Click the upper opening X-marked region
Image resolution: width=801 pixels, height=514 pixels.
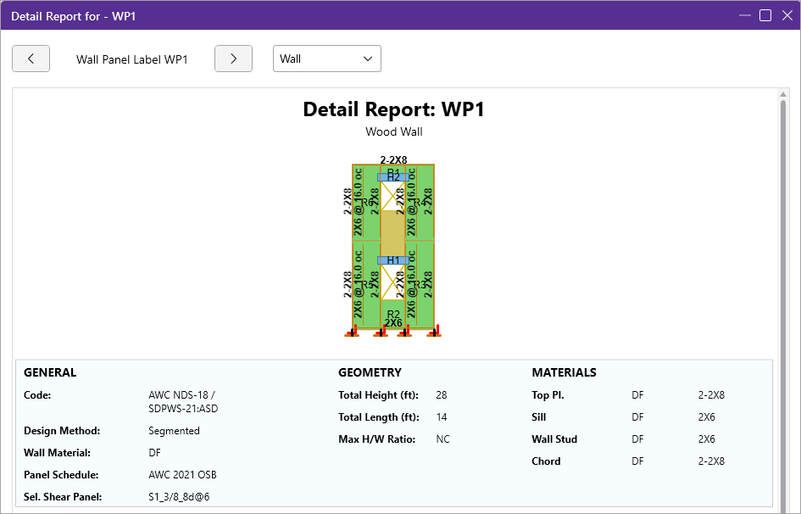[x=392, y=197]
